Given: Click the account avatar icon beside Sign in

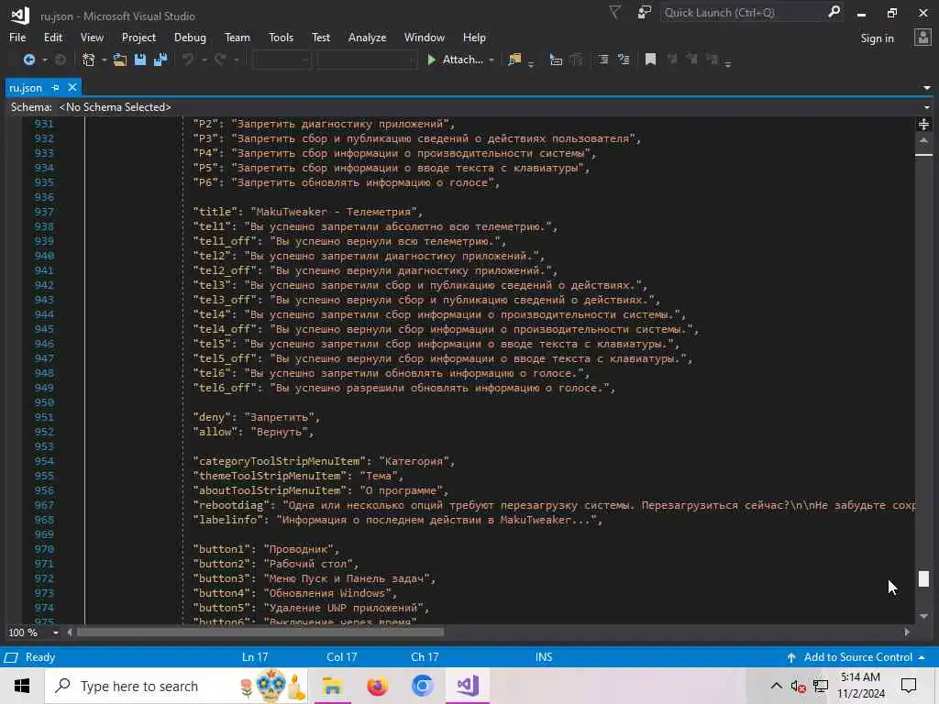Looking at the screenshot, I should tap(922, 38).
